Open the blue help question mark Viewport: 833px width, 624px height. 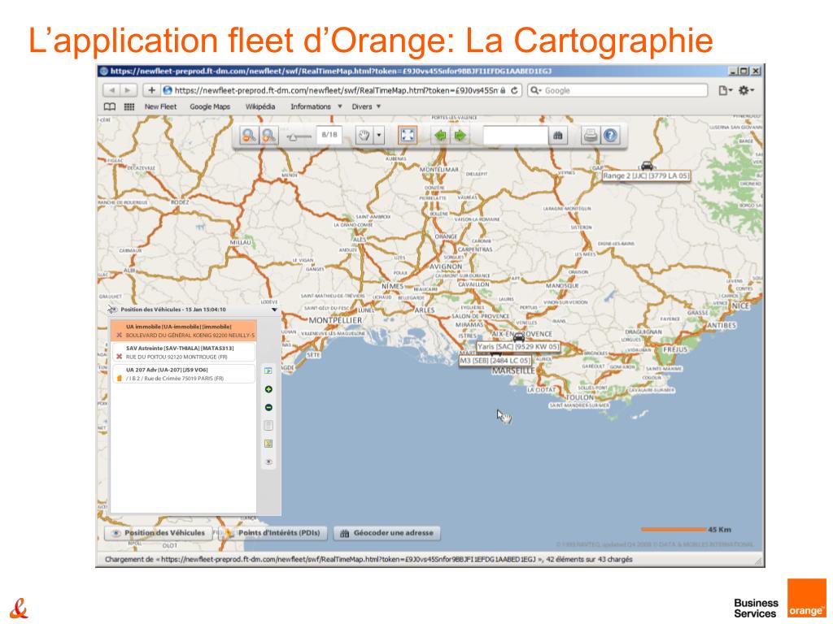coord(610,136)
